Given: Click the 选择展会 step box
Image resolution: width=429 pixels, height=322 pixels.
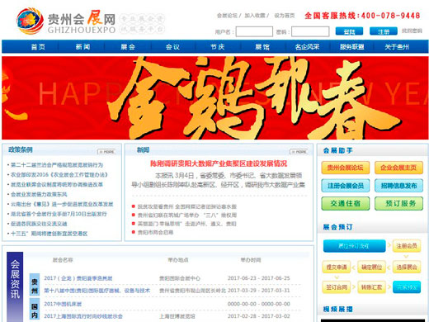Looking at the screenshot, I should coord(407,267).
